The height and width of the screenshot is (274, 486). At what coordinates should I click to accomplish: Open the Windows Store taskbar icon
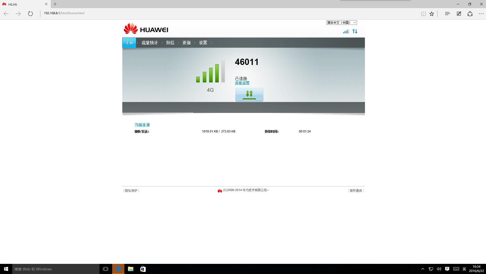(x=143, y=269)
